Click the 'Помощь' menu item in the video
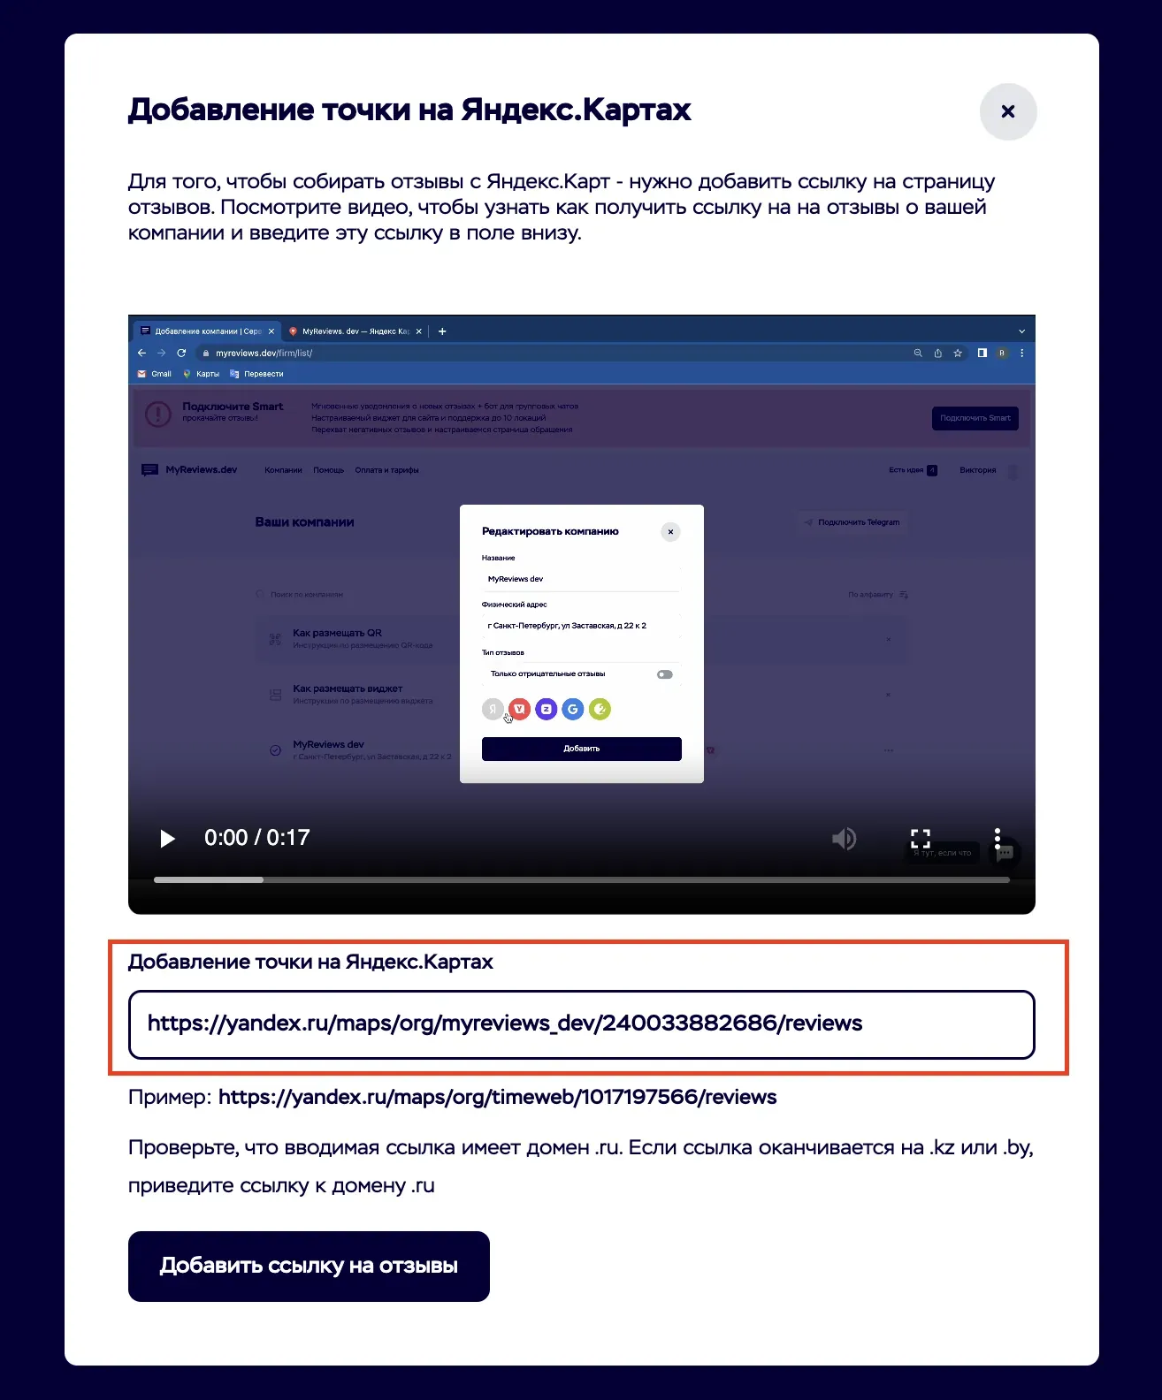 328,470
